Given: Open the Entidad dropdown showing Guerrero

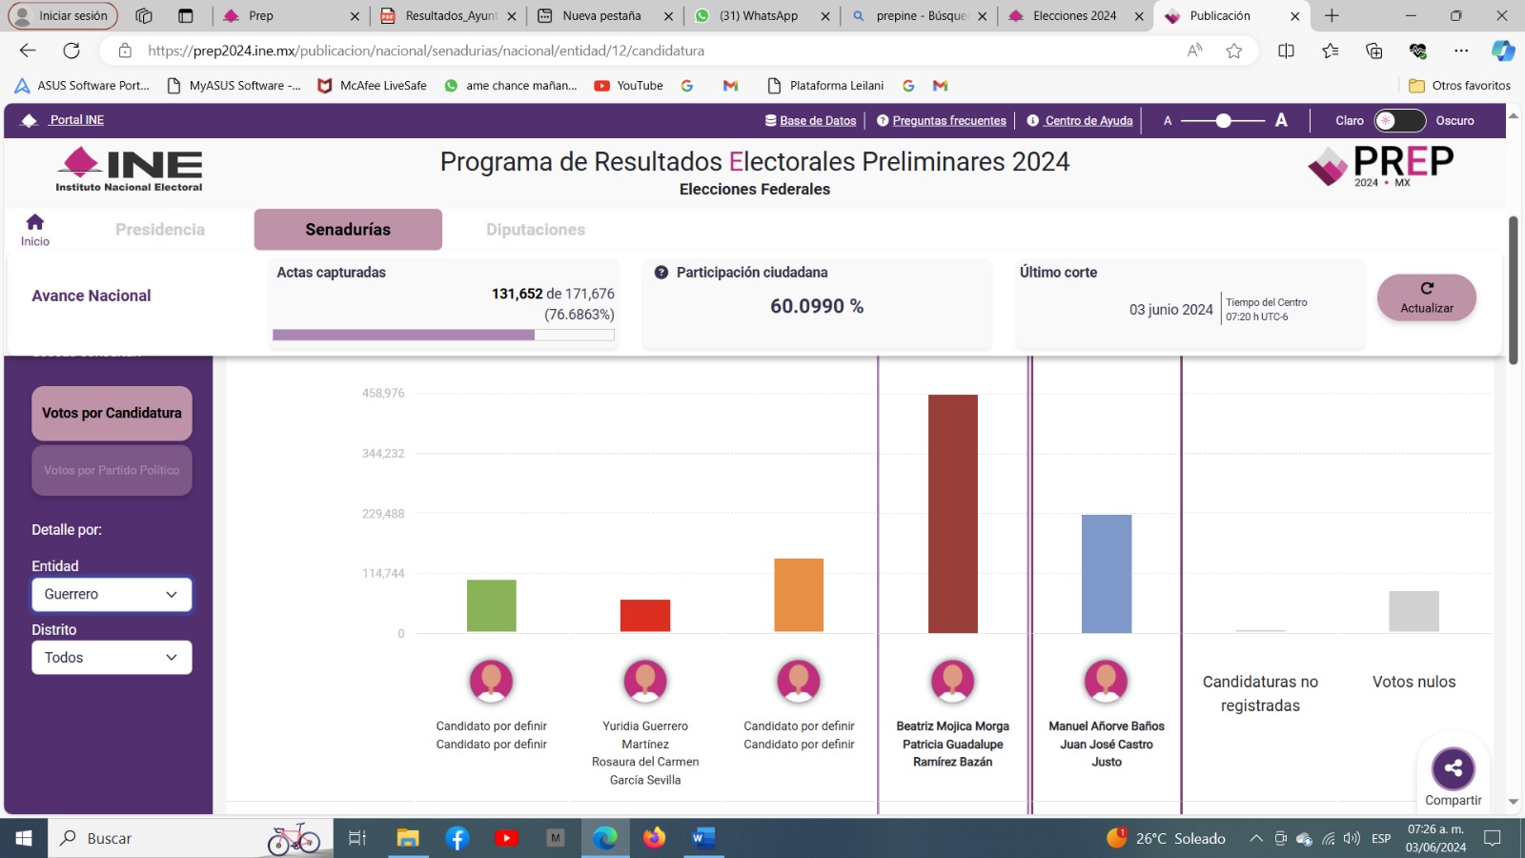Looking at the screenshot, I should point(112,594).
